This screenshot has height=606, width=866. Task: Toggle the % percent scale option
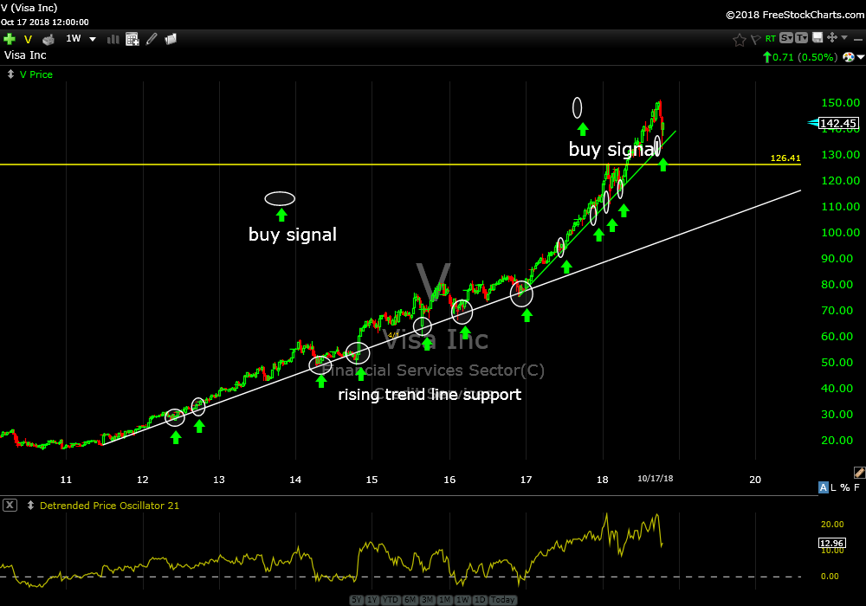tap(846, 488)
